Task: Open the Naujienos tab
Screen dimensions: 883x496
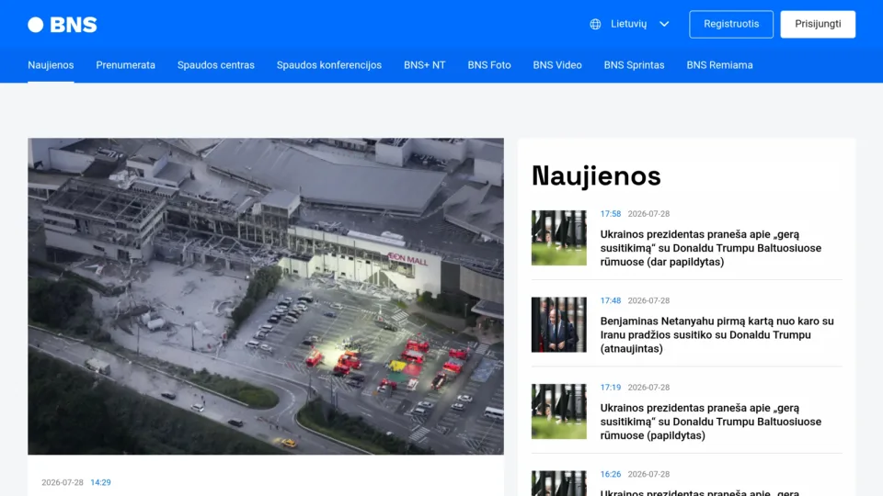Action: [x=51, y=65]
